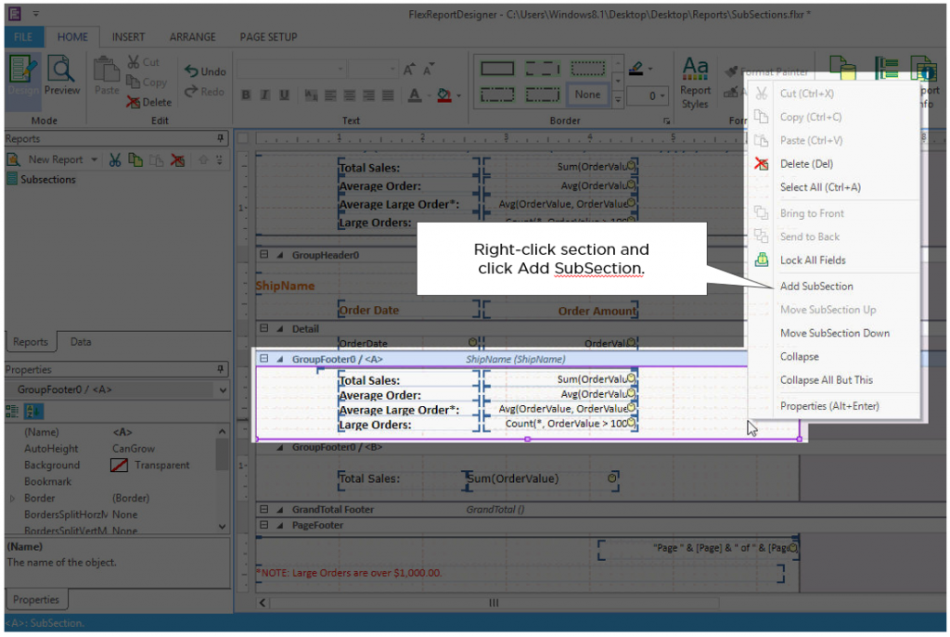Pin the Reports panel
Image resolution: width=950 pixels, height=637 pixels.
221,139
